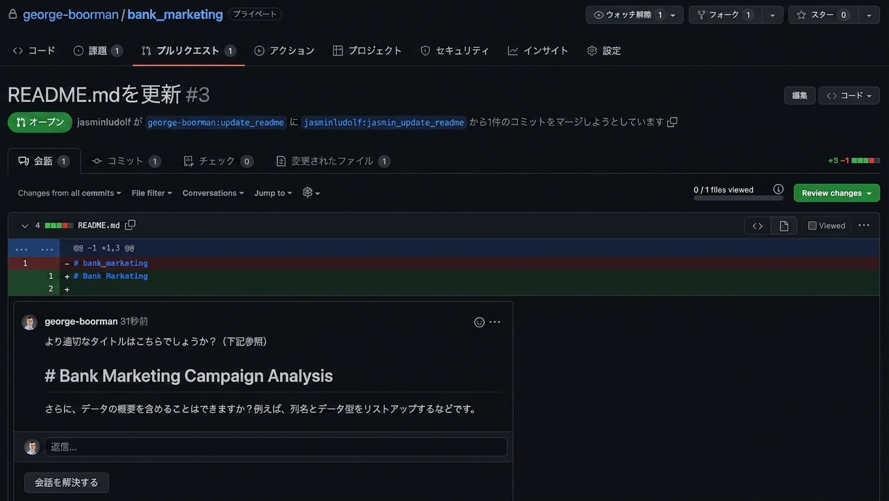This screenshot has height=501, width=889.
Task: Focus the 返信 reply input field
Action: click(x=276, y=447)
